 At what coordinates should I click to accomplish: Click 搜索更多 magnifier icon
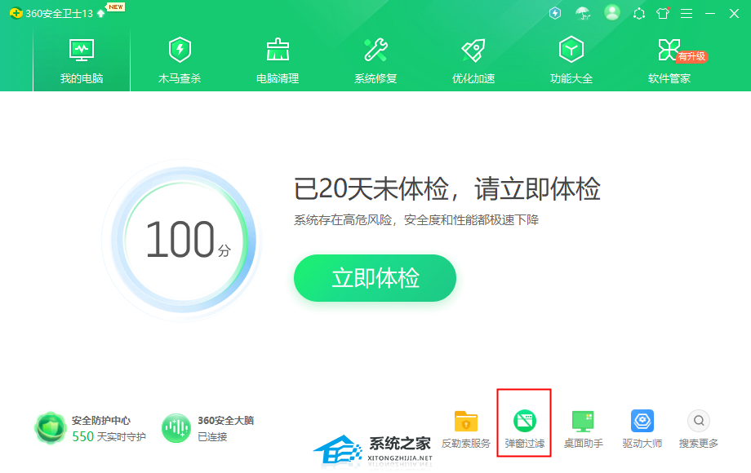pos(699,421)
